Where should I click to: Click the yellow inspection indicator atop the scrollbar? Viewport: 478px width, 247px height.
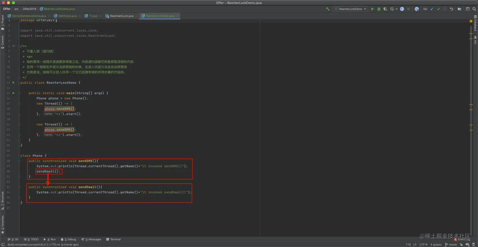point(471,21)
